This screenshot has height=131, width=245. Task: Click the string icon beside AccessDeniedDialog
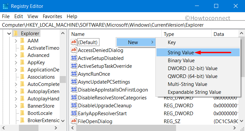pos(74,50)
